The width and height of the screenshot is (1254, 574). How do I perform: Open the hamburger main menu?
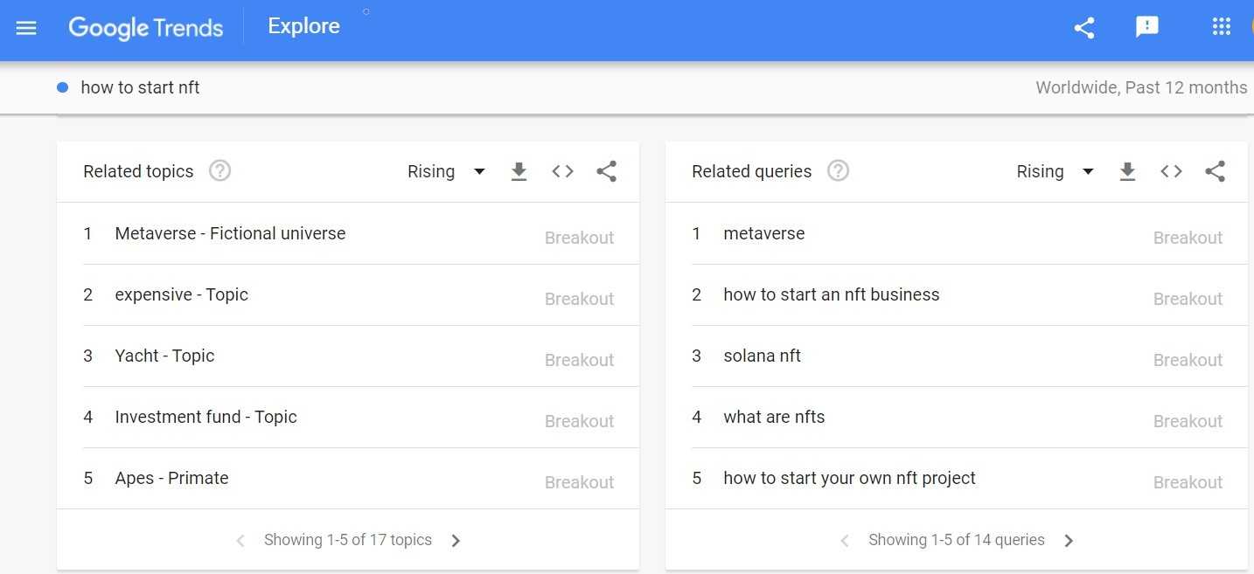point(26,28)
